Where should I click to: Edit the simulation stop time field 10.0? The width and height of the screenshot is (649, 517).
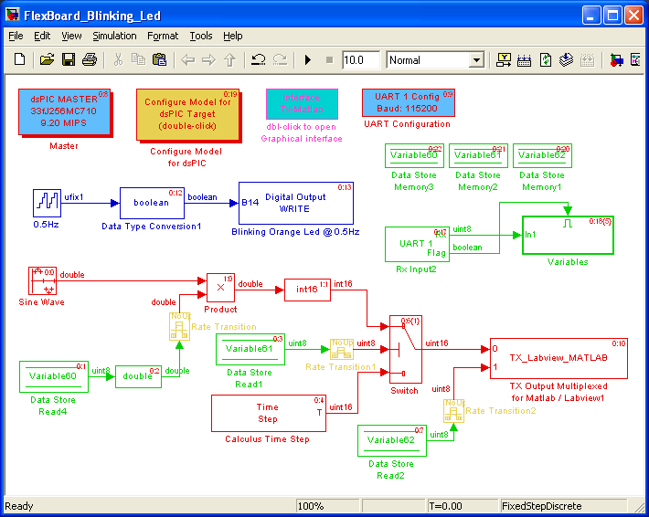click(x=360, y=60)
